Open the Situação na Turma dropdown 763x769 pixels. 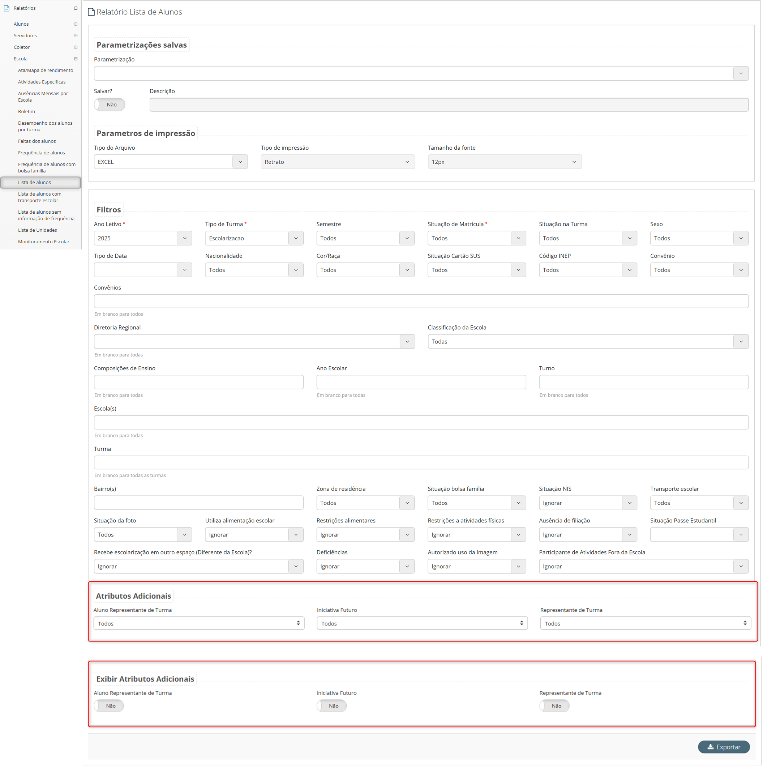point(588,238)
